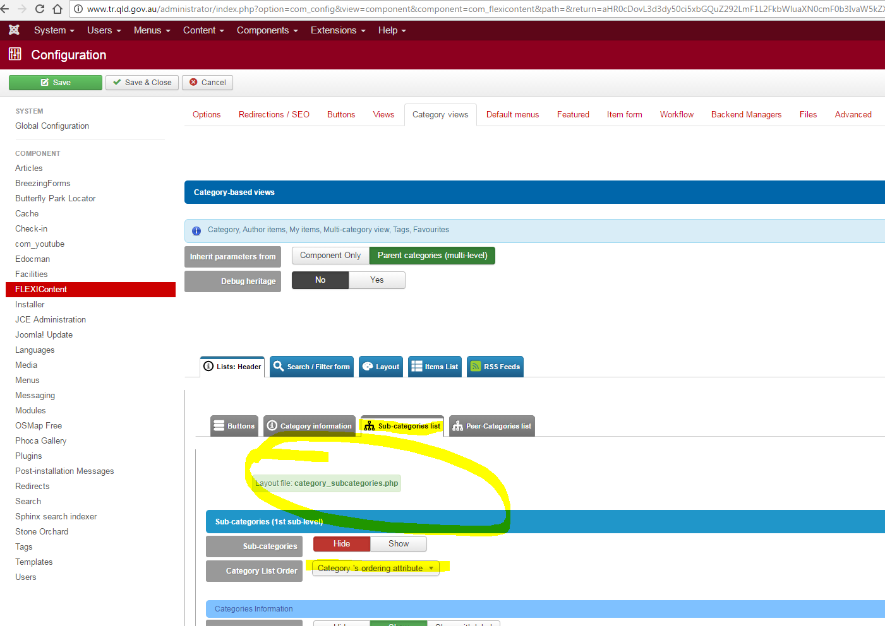Set Debug heritage to No
This screenshot has width=885, height=626.
point(320,280)
